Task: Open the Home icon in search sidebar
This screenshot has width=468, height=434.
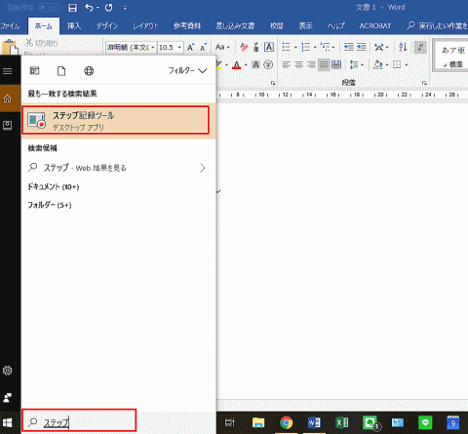Action: click(8, 99)
